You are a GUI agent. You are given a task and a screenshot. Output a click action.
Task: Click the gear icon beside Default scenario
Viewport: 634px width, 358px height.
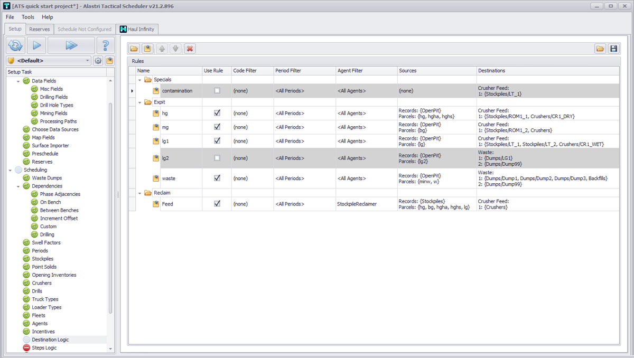[98, 61]
